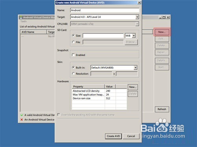The image size is (197, 147).
Task: Select the SD Card Size radio button
Action: tap(73, 36)
